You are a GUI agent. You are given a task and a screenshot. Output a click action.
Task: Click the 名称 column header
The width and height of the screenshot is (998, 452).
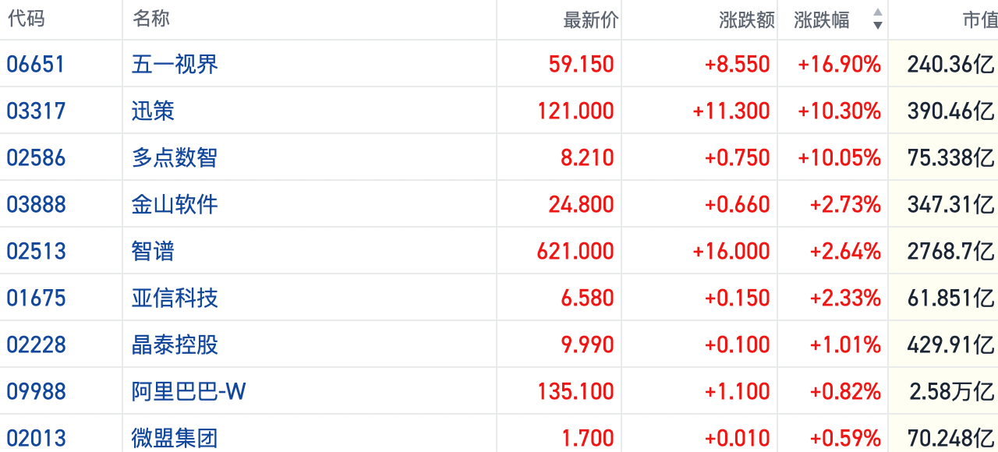click(x=151, y=19)
